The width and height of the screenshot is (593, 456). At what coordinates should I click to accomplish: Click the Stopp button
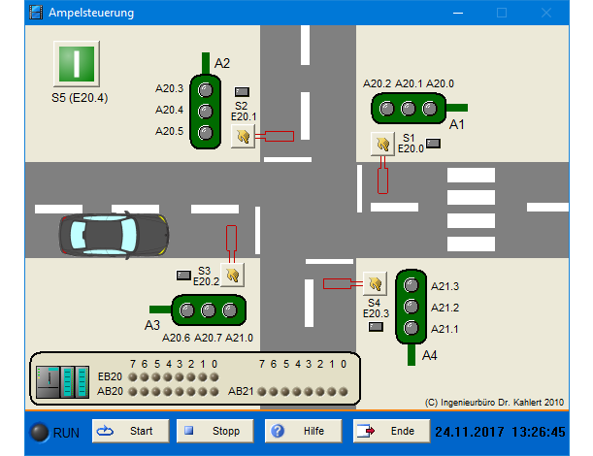[214, 431]
